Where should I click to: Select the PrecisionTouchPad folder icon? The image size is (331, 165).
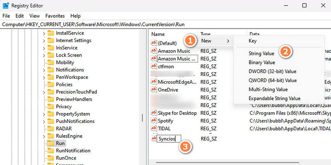[50, 92]
